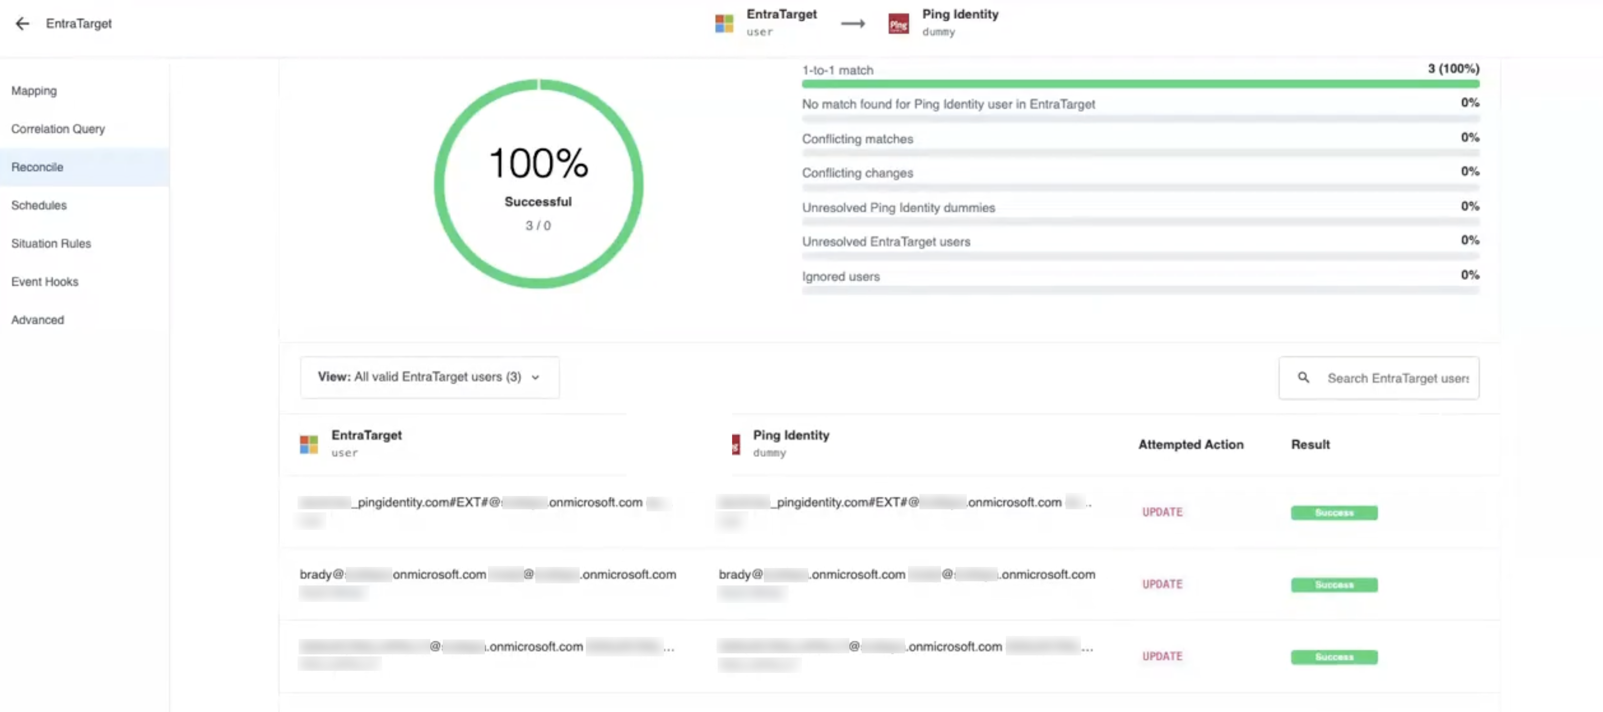Click the mapping direction arrow in header
Image resolution: width=1603 pixels, height=712 pixels.
(852, 24)
